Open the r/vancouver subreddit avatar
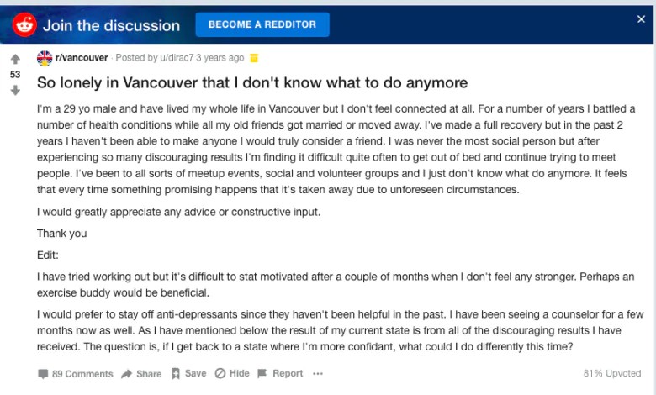The height and width of the screenshot is (395, 656). [x=45, y=58]
